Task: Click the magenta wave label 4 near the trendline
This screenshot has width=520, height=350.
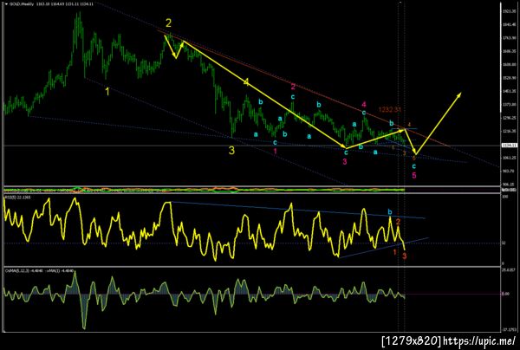Action: [x=364, y=105]
